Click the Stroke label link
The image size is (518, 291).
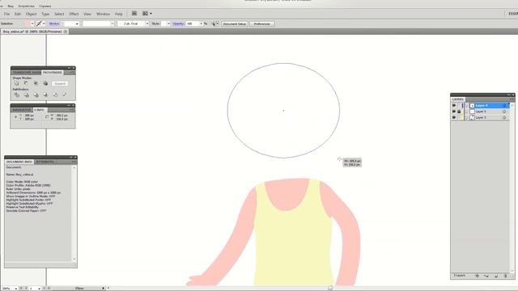click(54, 23)
